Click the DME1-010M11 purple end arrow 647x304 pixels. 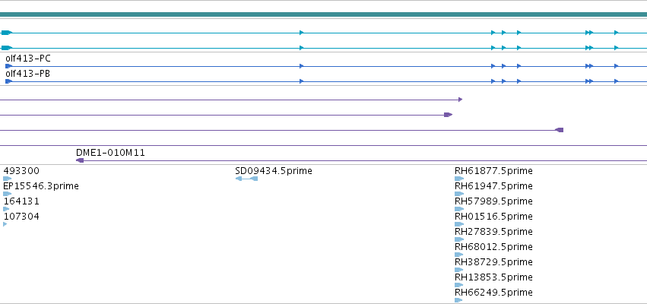[x=80, y=160]
